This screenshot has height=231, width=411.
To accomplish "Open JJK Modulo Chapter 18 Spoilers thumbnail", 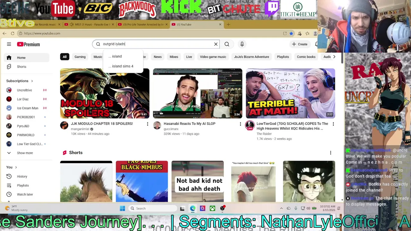I will [x=105, y=93].
